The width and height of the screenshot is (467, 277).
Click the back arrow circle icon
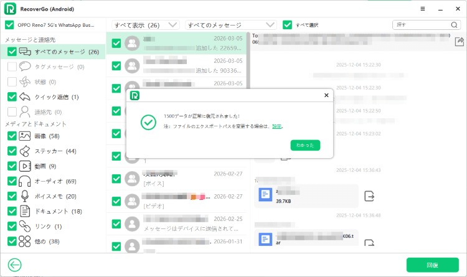click(14, 265)
